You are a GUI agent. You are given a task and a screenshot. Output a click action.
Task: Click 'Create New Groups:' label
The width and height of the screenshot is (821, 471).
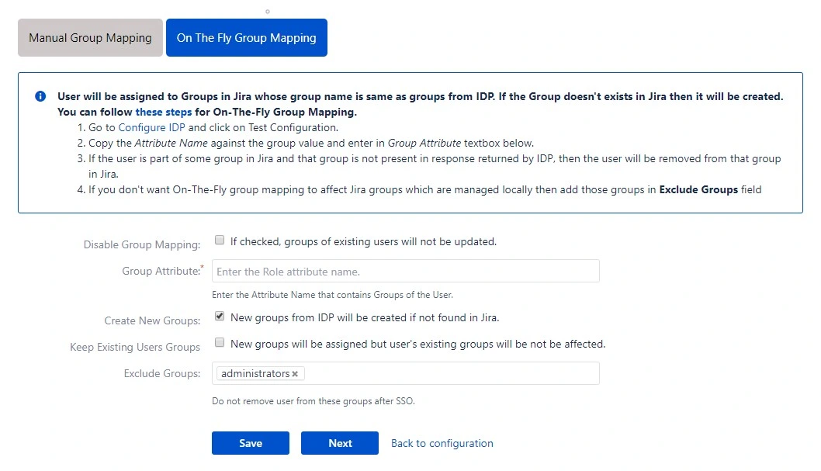point(152,320)
